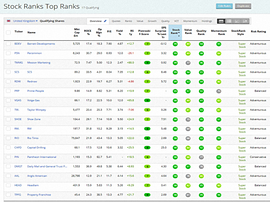Viewport: 270px width, 202px height.
Task: Switch to the Value tab
Action: tap(140, 21)
